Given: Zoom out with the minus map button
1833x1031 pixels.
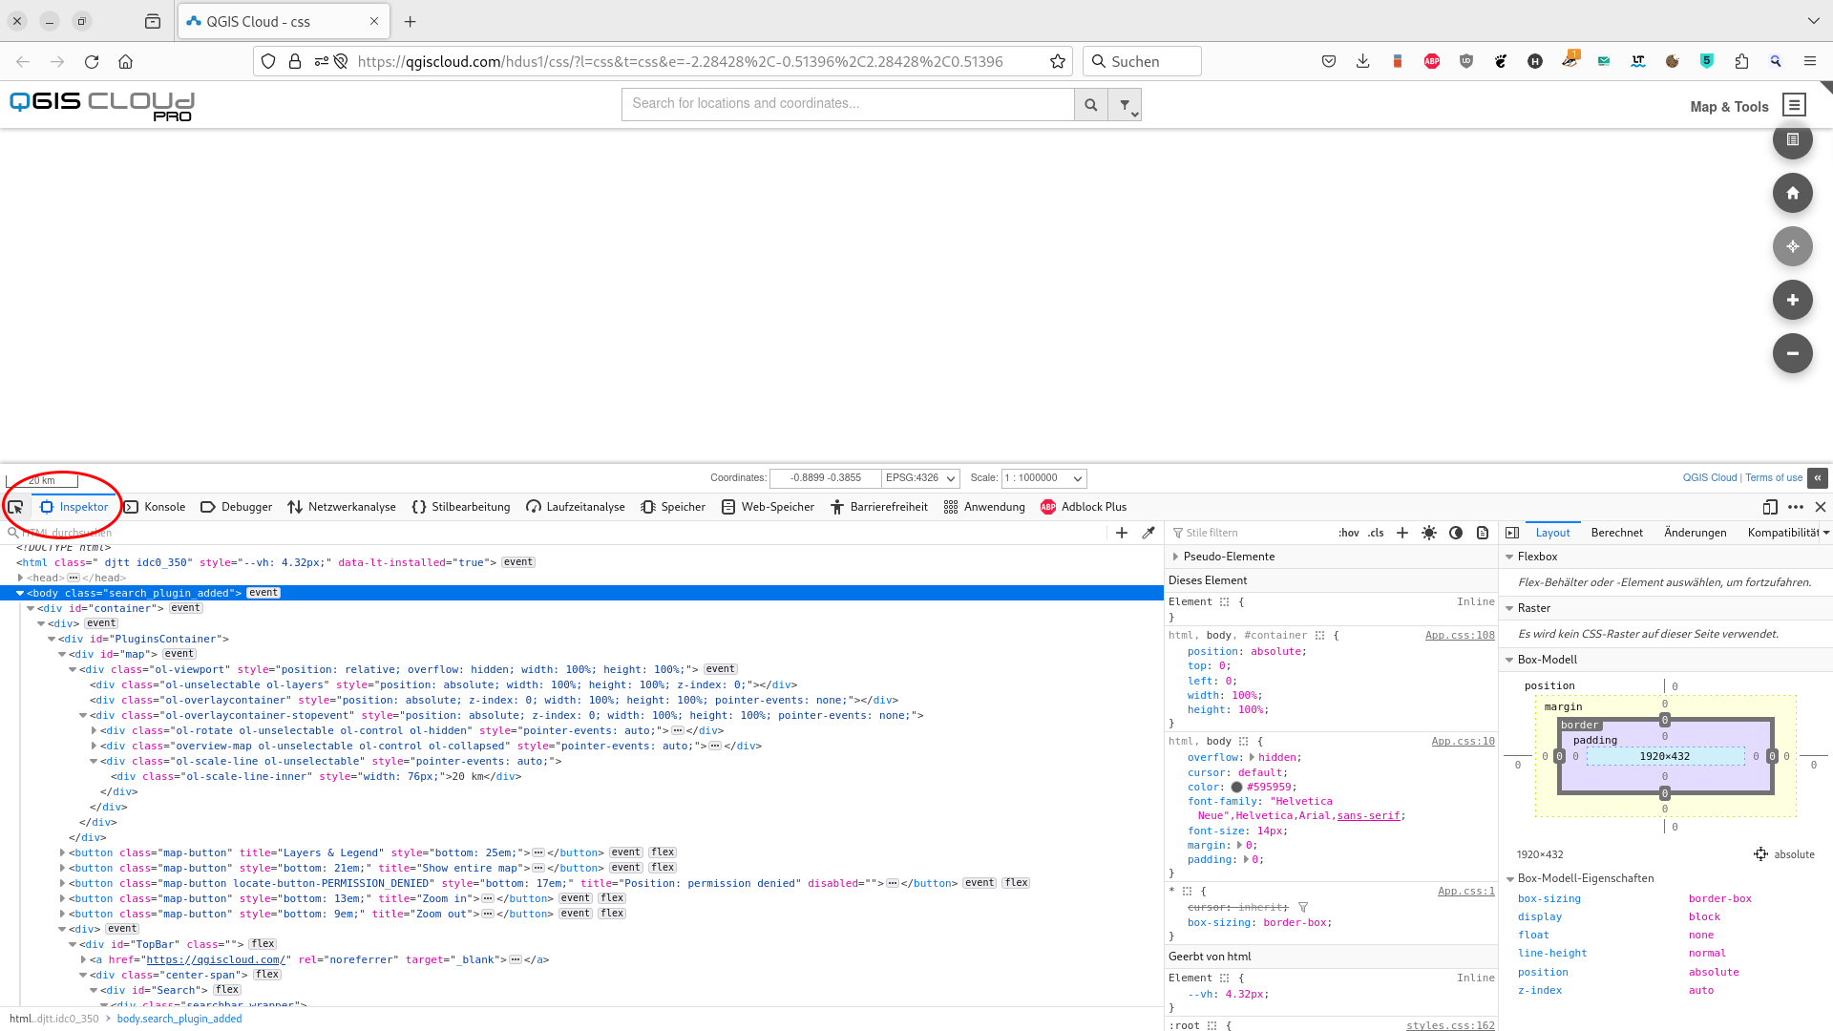Looking at the screenshot, I should tap(1792, 353).
